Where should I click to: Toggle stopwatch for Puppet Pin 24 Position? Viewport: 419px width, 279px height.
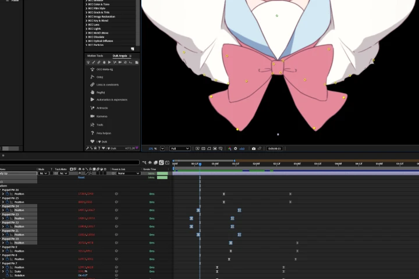[8, 210]
